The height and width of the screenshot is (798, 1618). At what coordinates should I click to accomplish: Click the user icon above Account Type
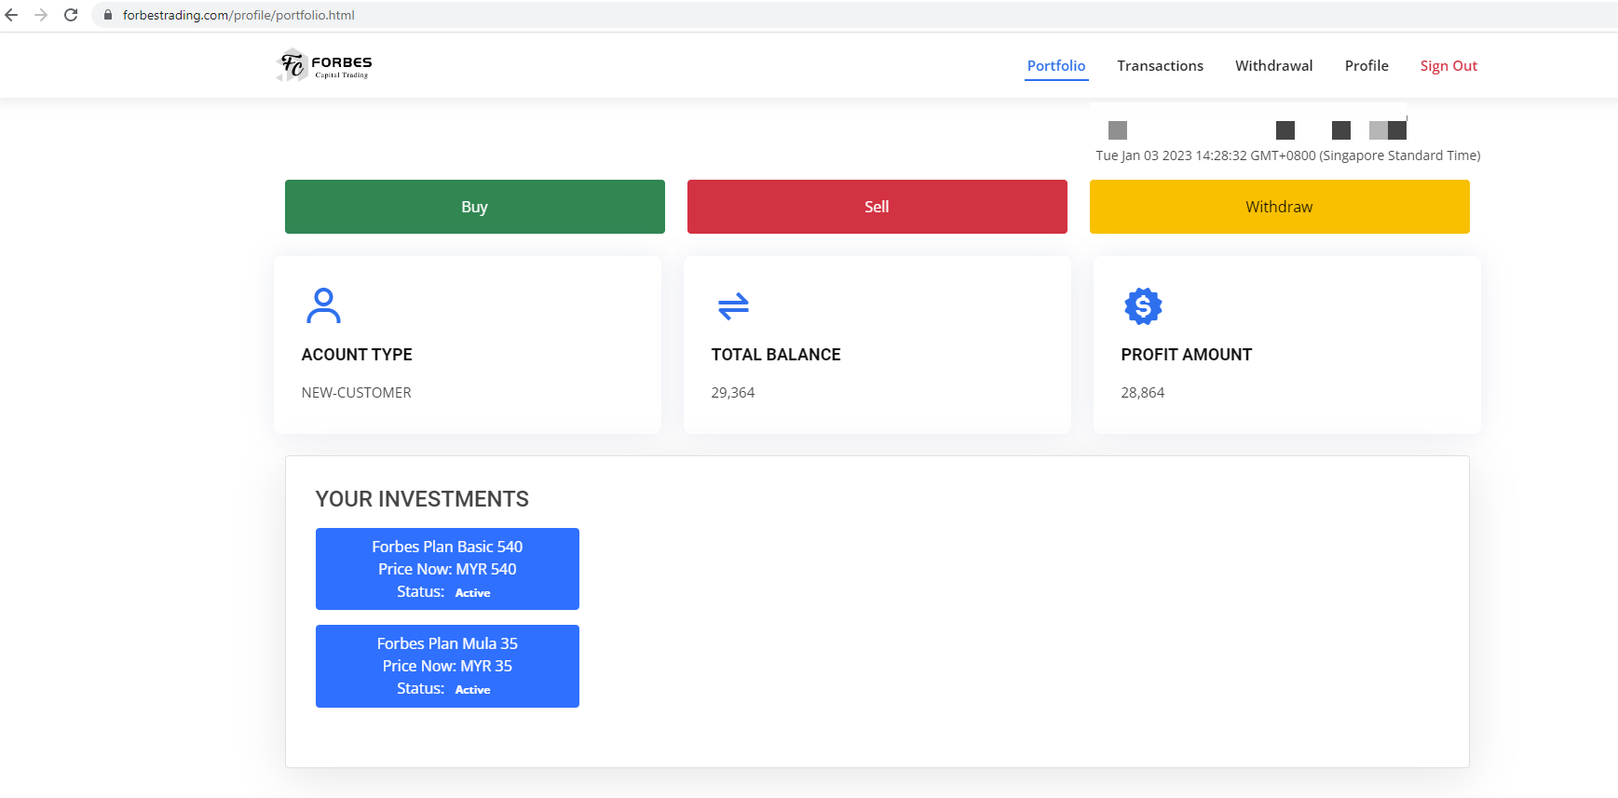point(323,305)
